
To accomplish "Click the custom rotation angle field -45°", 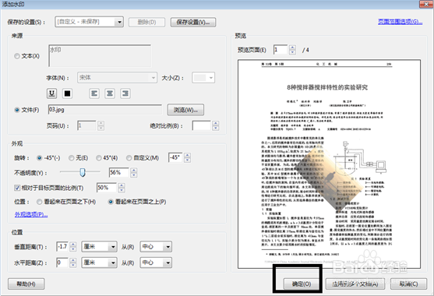I will coord(175,157).
